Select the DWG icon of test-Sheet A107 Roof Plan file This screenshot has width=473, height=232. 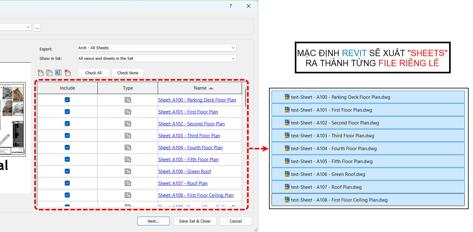pos(287,187)
